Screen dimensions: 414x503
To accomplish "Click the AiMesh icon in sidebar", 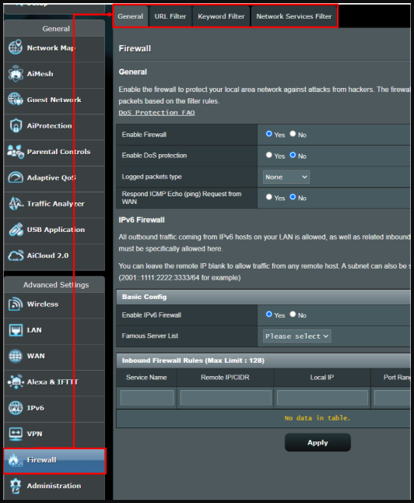I will [x=16, y=73].
